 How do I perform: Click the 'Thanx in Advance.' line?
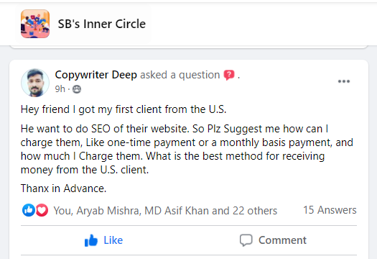pyautogui.click(x=63, y=188)
